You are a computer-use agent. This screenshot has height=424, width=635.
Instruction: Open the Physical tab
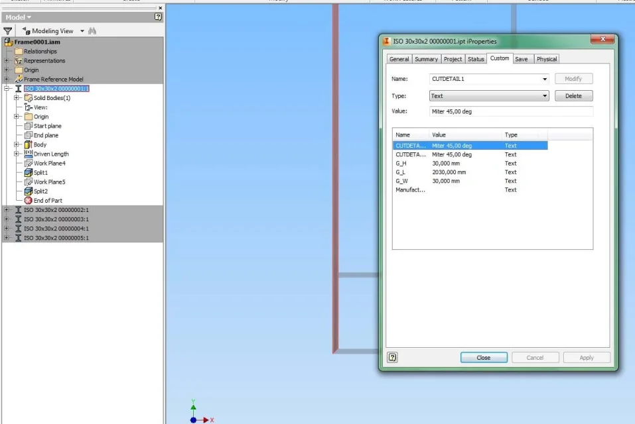[547, 59]
